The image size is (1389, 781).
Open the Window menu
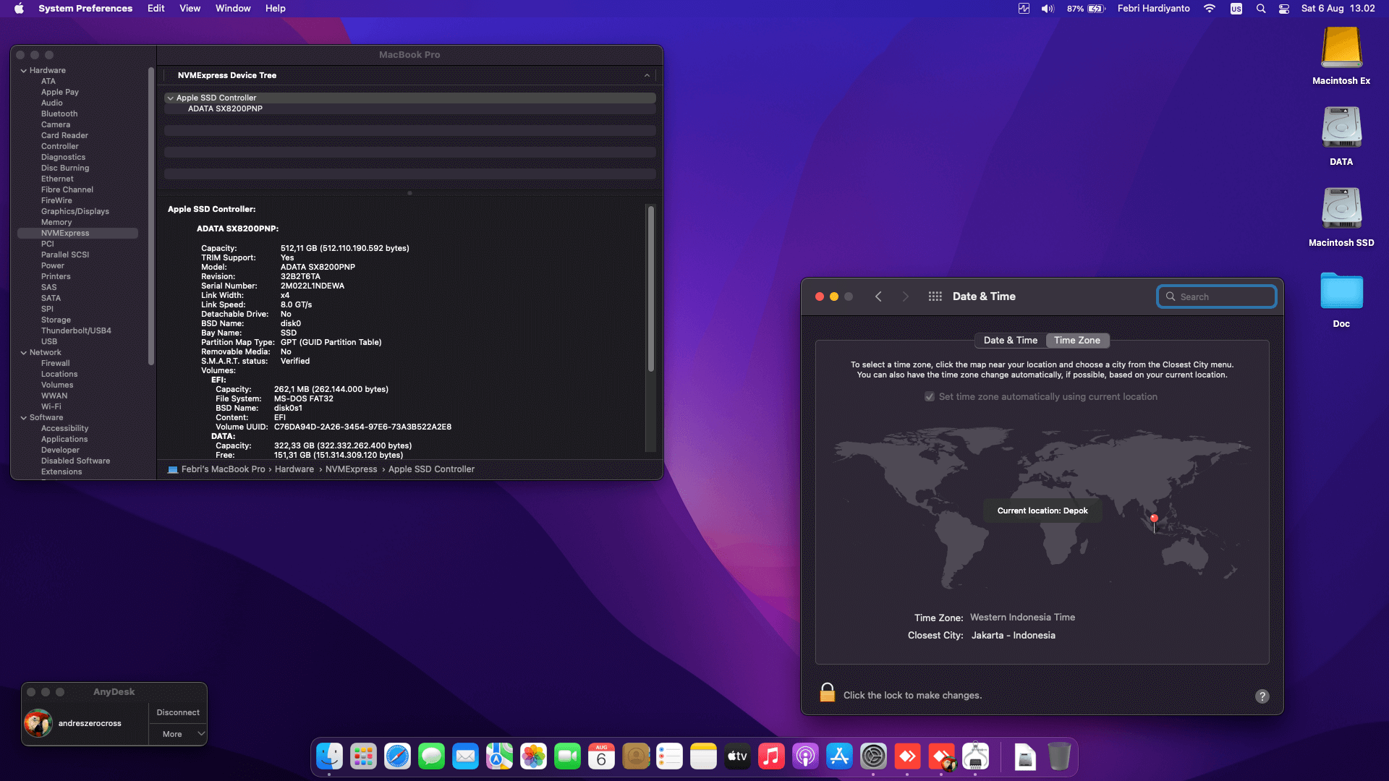pos(233,9)
